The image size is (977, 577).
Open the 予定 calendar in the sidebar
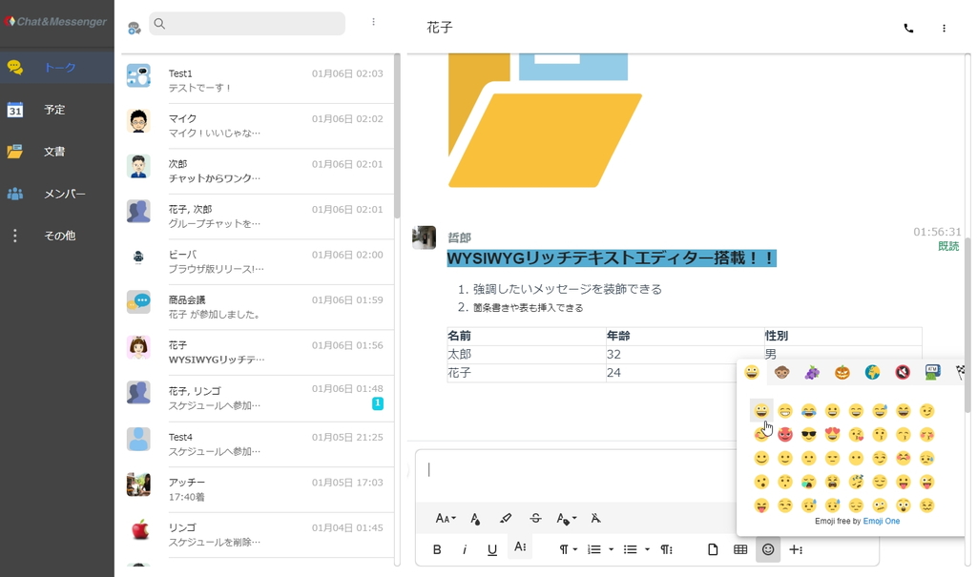(54, 110)
